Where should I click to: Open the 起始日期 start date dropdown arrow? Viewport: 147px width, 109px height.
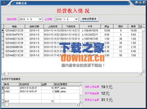pos(40,19)
